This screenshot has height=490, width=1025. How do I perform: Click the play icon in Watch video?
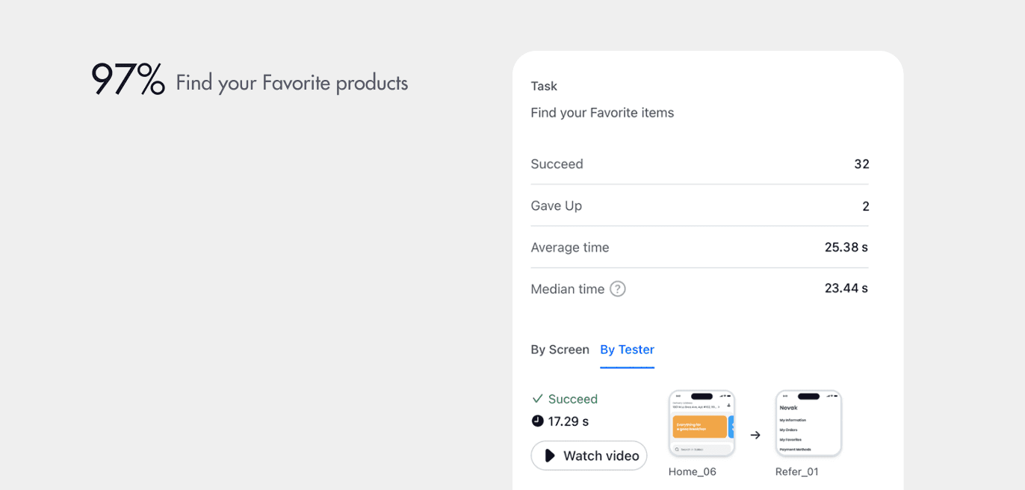[x=550, y=456]
